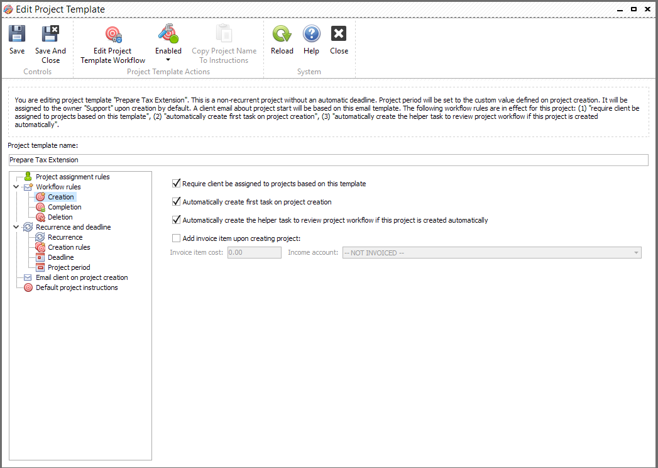Image resolution: width=658 pixels, height=468 pixels.
Task: Minimize the Edit Project Template window
Action: point(620,9)
